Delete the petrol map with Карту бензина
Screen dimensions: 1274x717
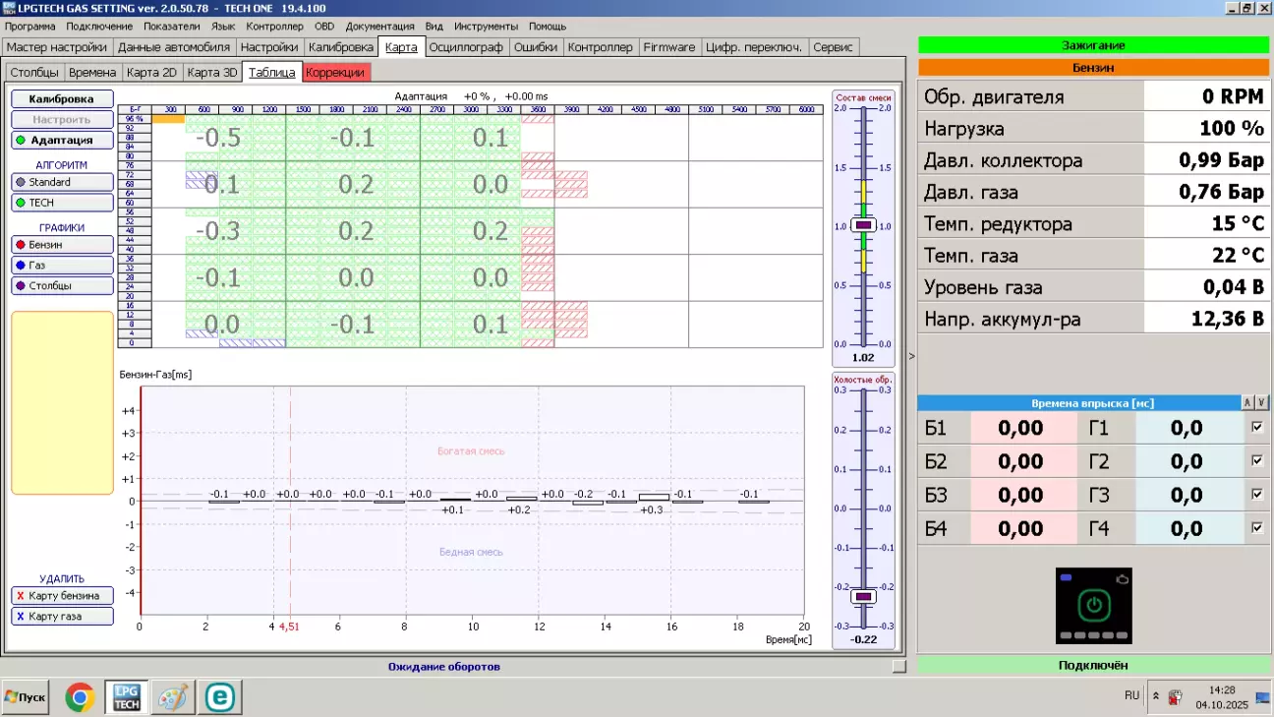(63, 596)
